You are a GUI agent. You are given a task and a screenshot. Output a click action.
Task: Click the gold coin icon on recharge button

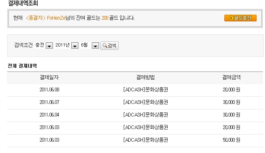pyautogui.click(x=231, y=18)
